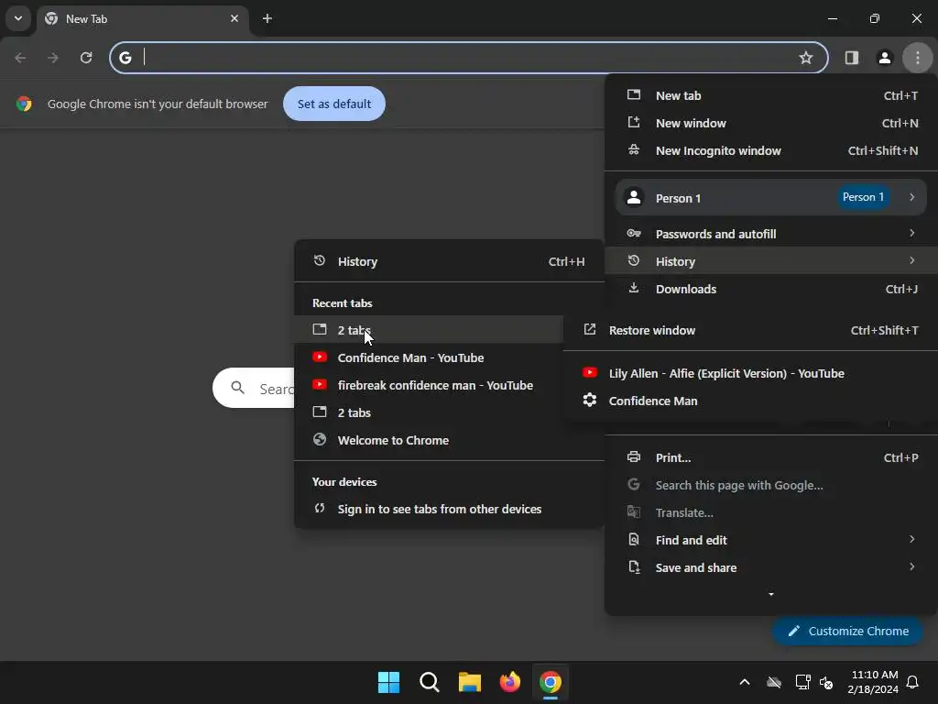938x704 pixels.
Task: Toggle the side panel icon
Action: [x=851, y=58]
